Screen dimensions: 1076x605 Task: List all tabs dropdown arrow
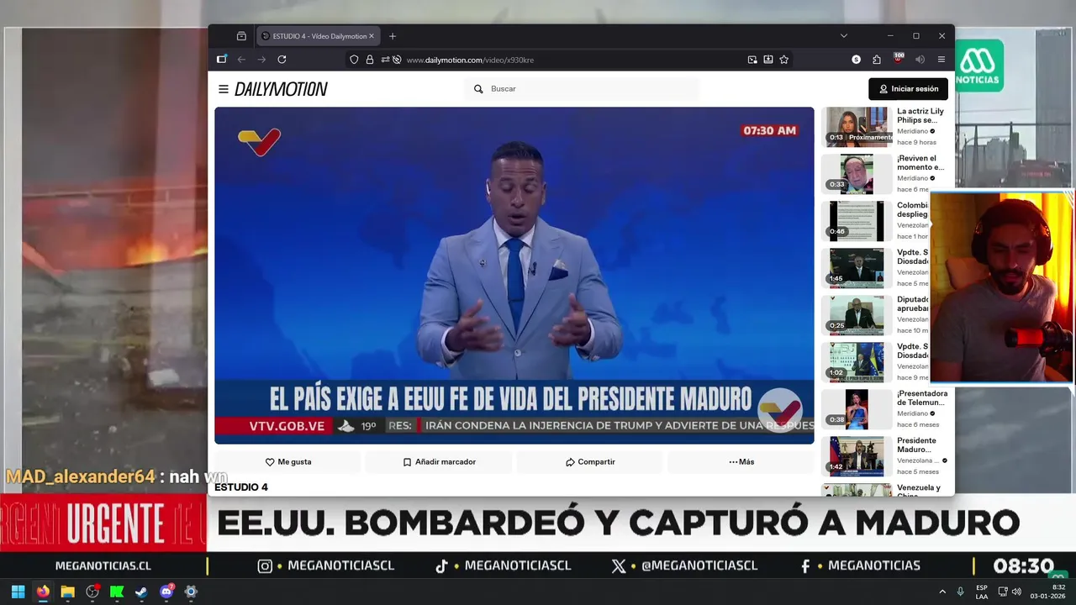point(843,36)
